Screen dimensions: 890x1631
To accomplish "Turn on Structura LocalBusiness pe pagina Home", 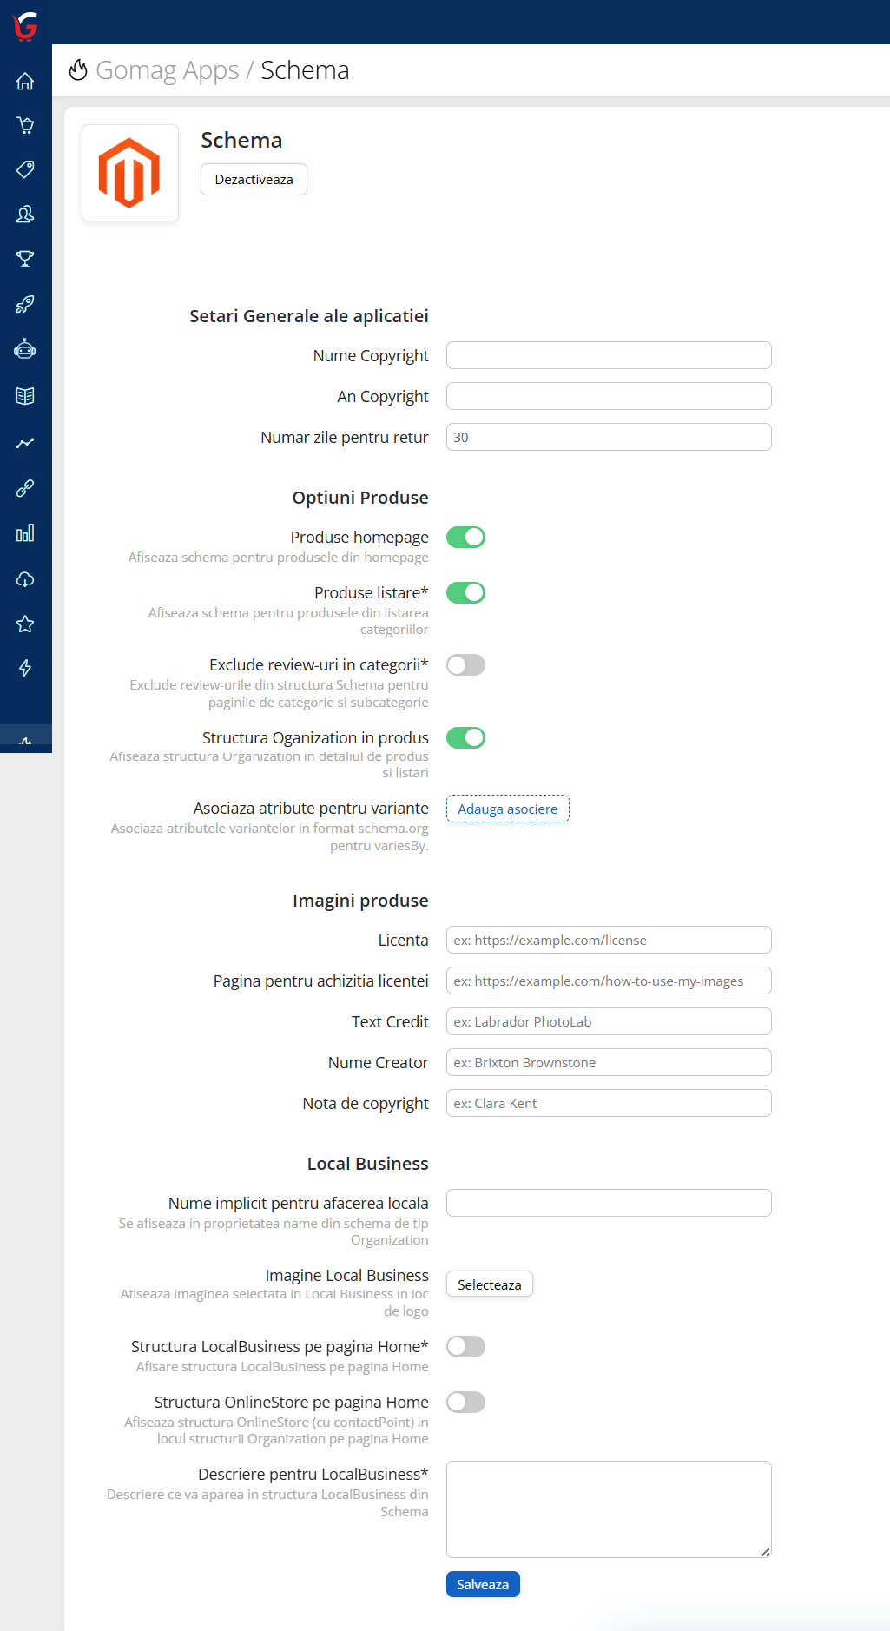I will click(465, 1347).
